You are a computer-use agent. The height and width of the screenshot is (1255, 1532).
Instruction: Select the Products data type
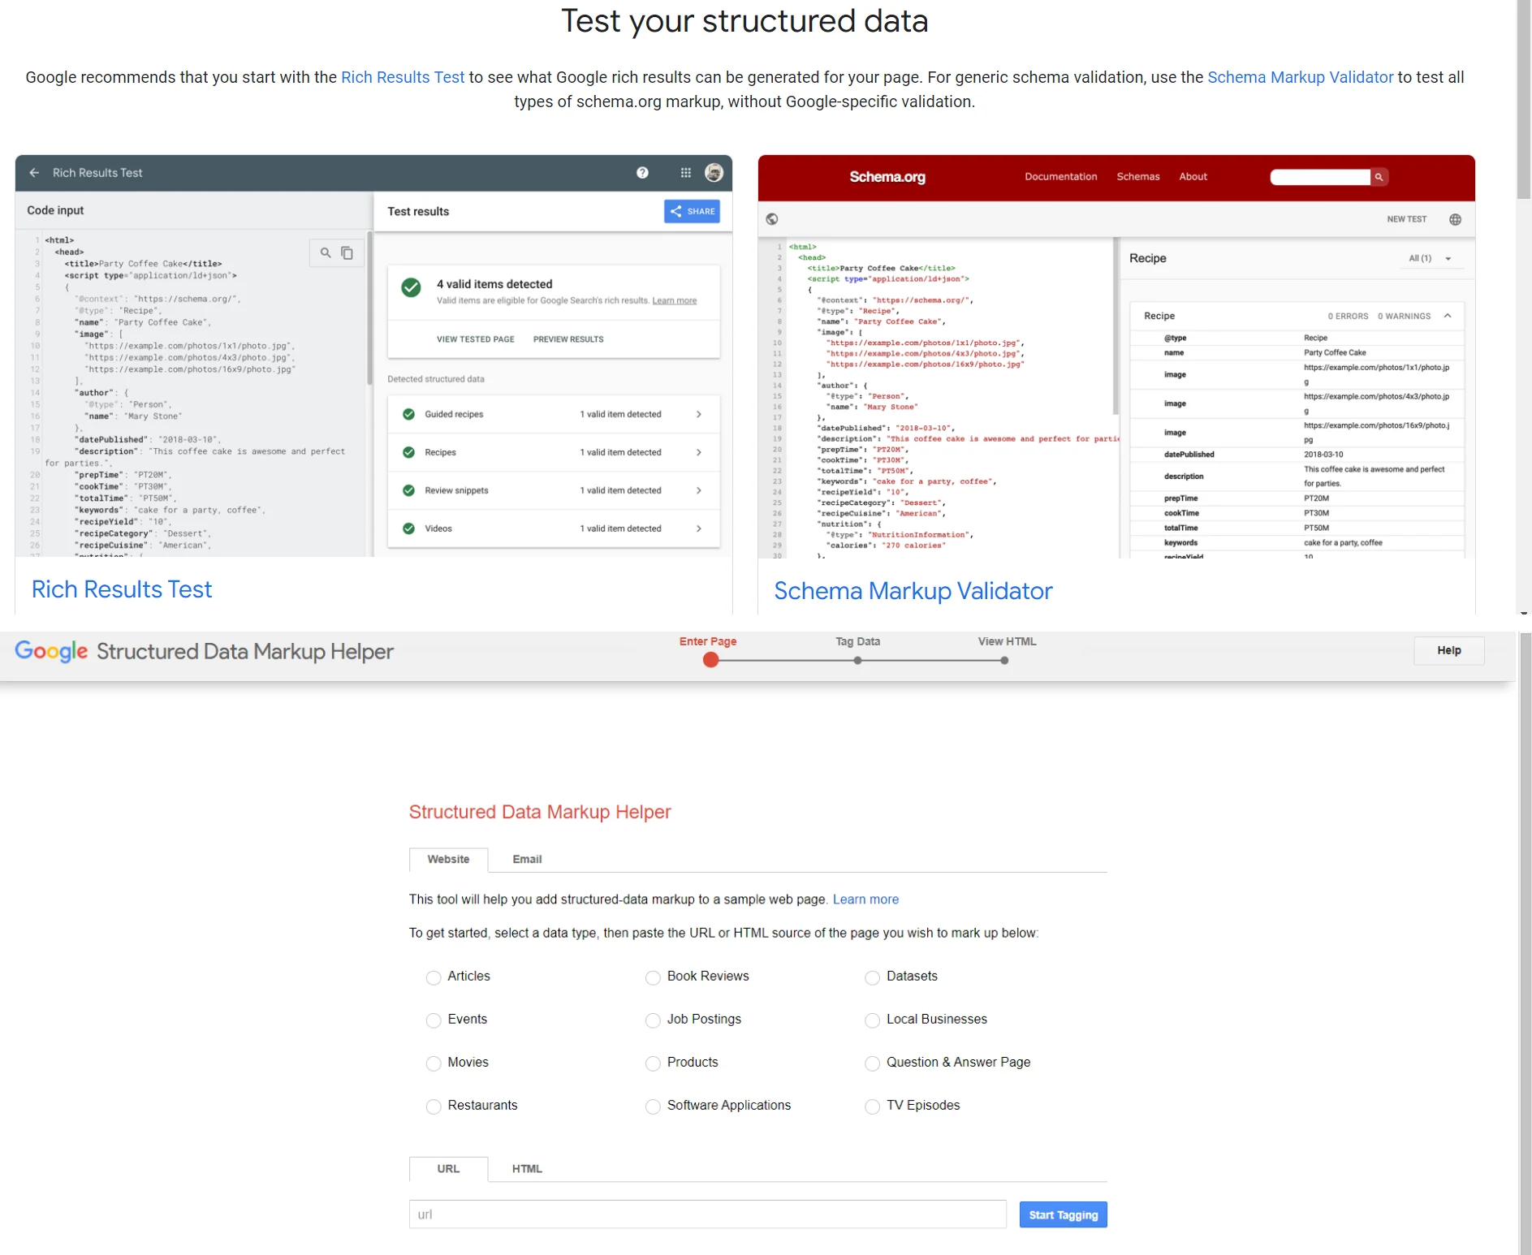coord(653,1063)
